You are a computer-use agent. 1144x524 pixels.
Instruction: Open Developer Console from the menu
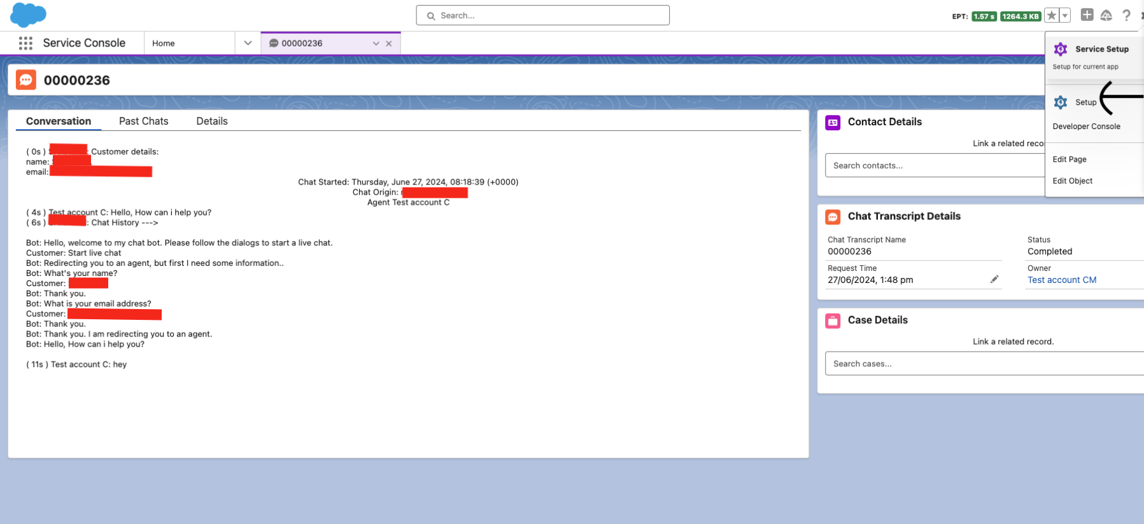(1086, 127)
